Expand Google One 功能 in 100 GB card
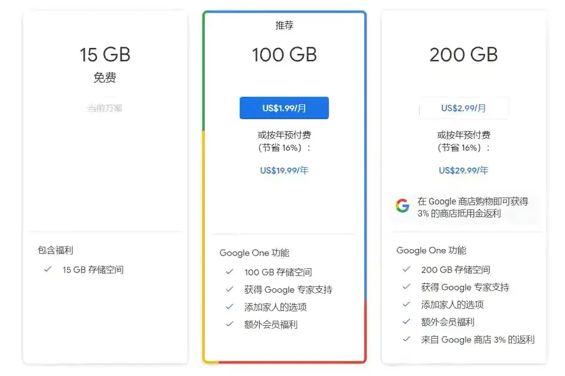 (x=254, y=253)
